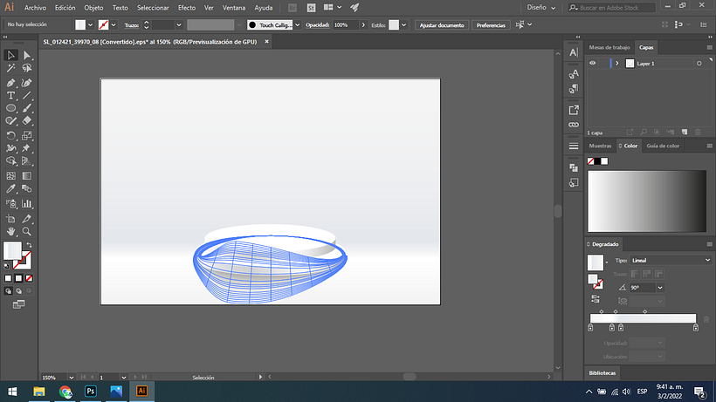Expand Layer 1 sublayers
The width and height of the screenshot is (716, 402).
[617, 64]
